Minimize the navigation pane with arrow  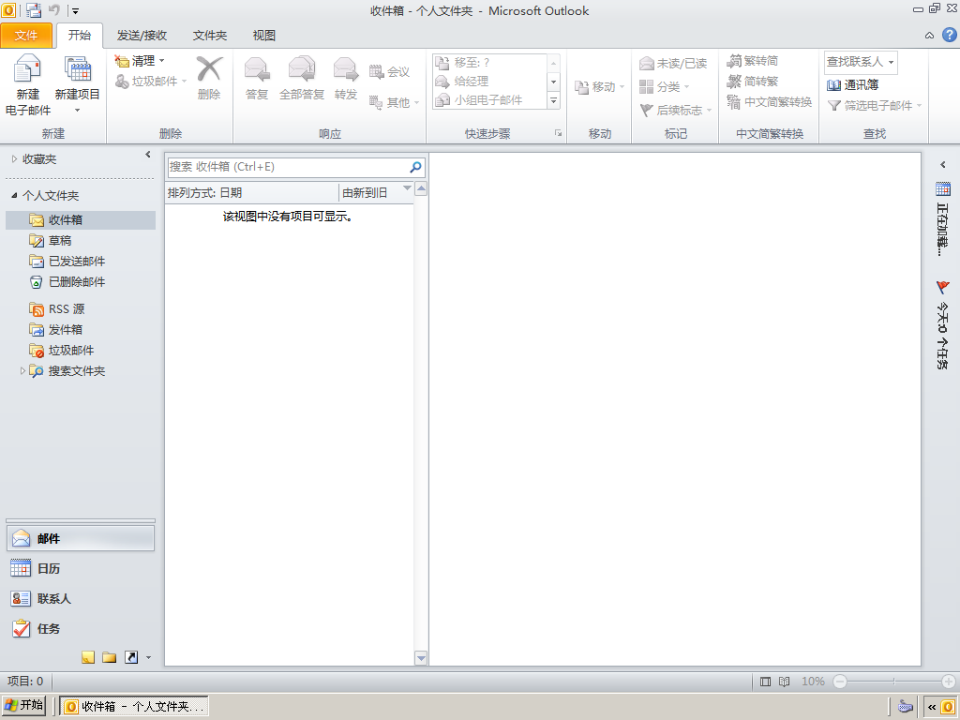tap(147, 155)
